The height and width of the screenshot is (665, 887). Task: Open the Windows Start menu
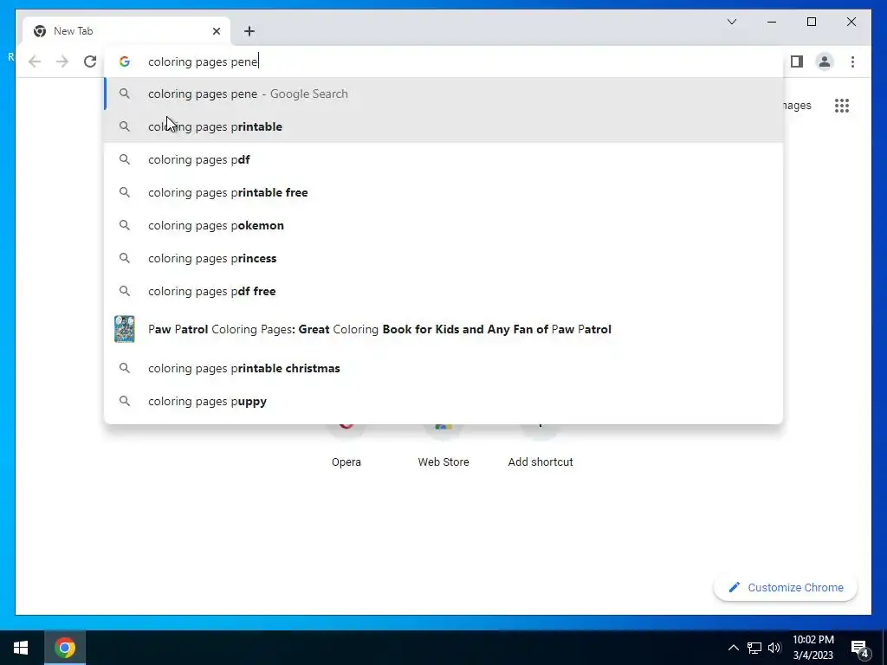tap(21, 648)
